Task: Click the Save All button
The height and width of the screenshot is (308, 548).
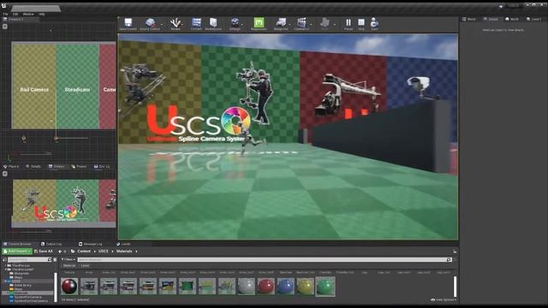Action: (44, 251)
